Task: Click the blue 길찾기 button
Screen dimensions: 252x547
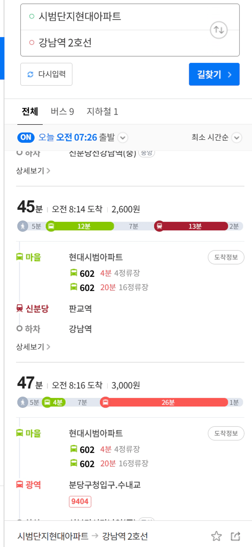Action: [214, 74]
